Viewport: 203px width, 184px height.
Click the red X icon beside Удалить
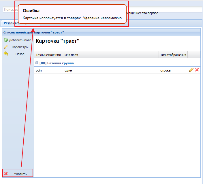[6, 174]
